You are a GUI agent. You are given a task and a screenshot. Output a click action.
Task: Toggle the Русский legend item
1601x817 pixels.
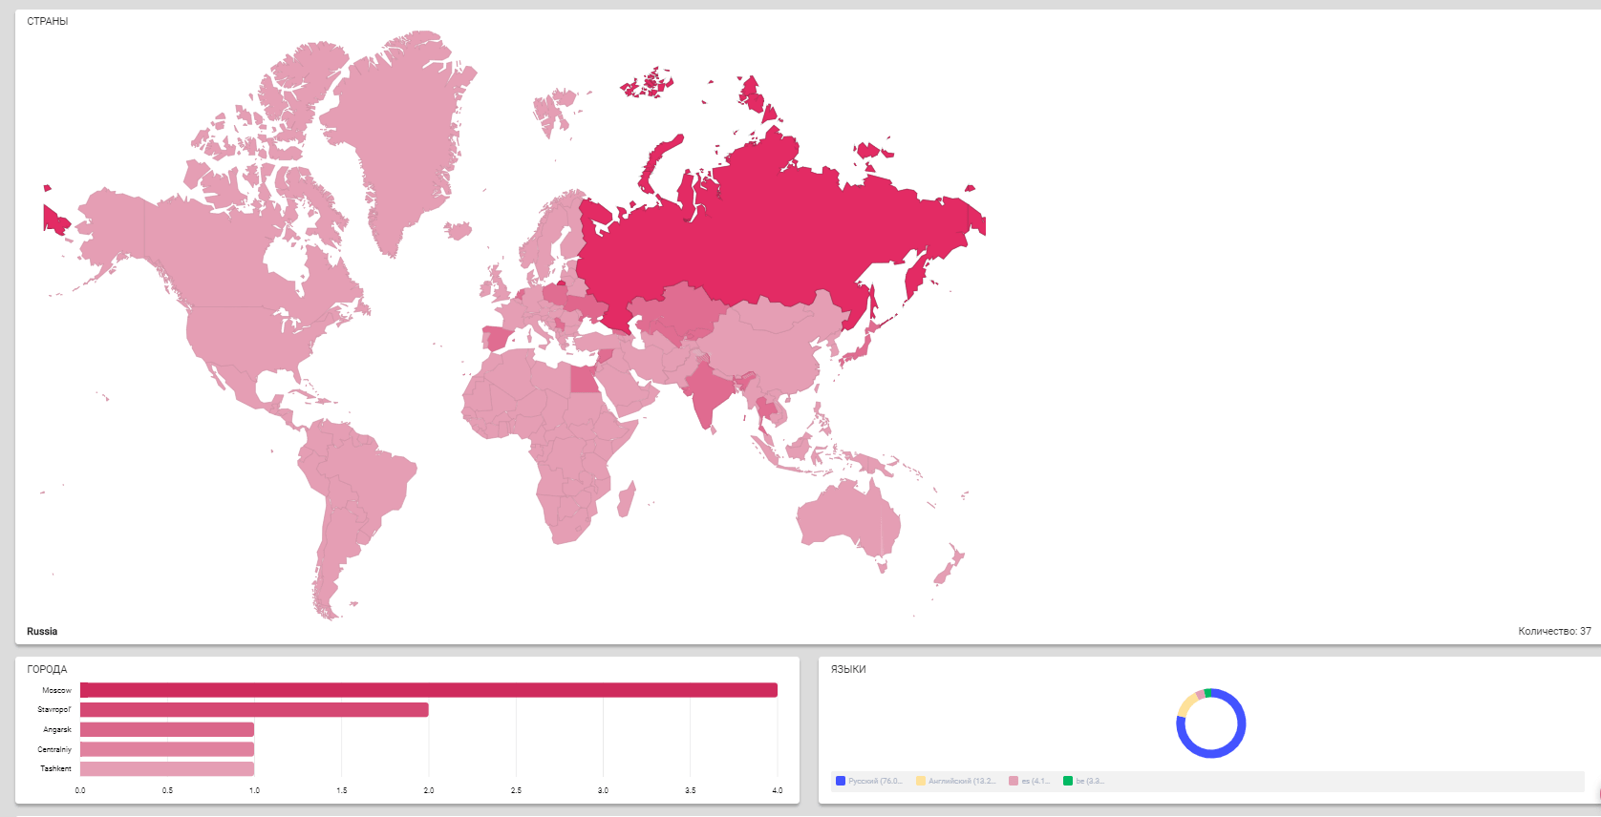click(869, 781)
